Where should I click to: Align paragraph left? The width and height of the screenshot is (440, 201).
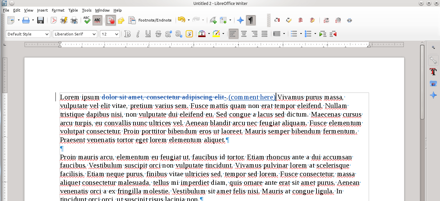tap(233, 34)
